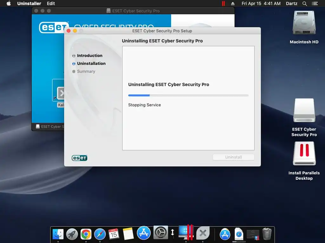
Task: Open the Applications folder in Dock
Action: 225,234
